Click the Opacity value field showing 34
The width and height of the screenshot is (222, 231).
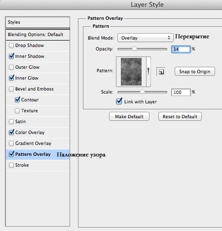(181, 49)
